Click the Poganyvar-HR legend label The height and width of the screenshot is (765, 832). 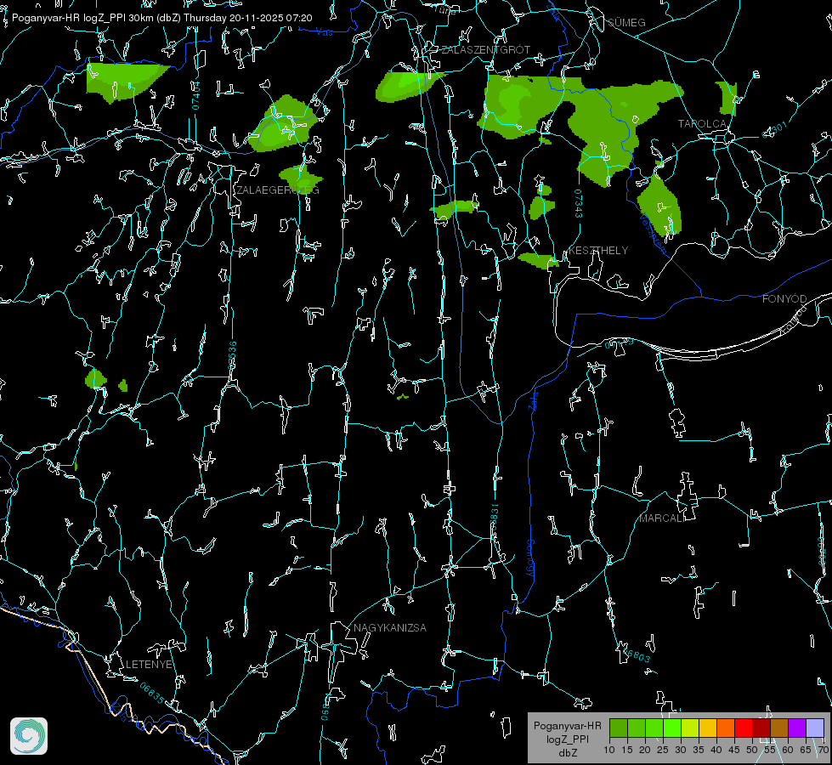(x=567, y=726)
